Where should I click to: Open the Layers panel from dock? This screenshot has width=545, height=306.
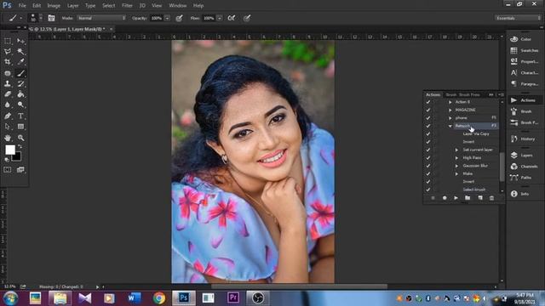click(x=523, y=156)
